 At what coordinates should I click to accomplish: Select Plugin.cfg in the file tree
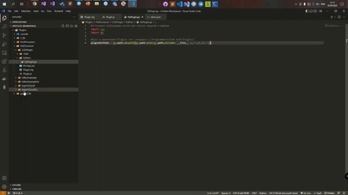point(43,70)
